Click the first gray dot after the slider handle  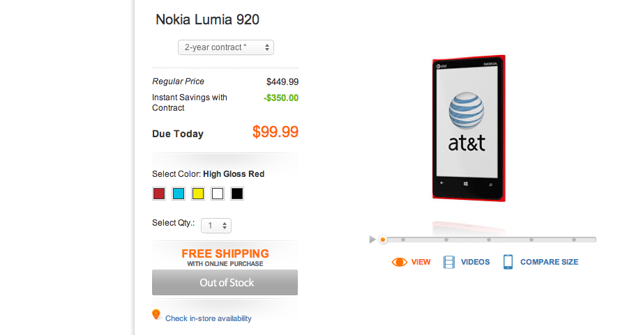(403, 240)
